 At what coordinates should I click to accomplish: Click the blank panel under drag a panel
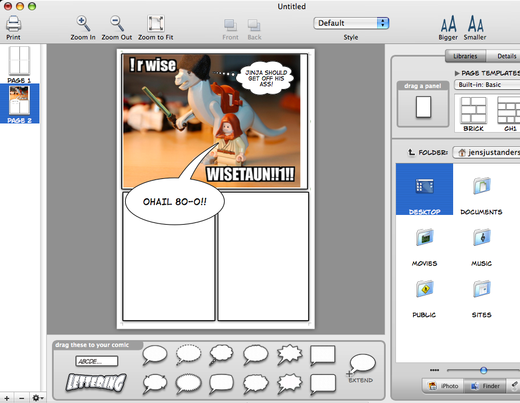(x=423, y=107)
